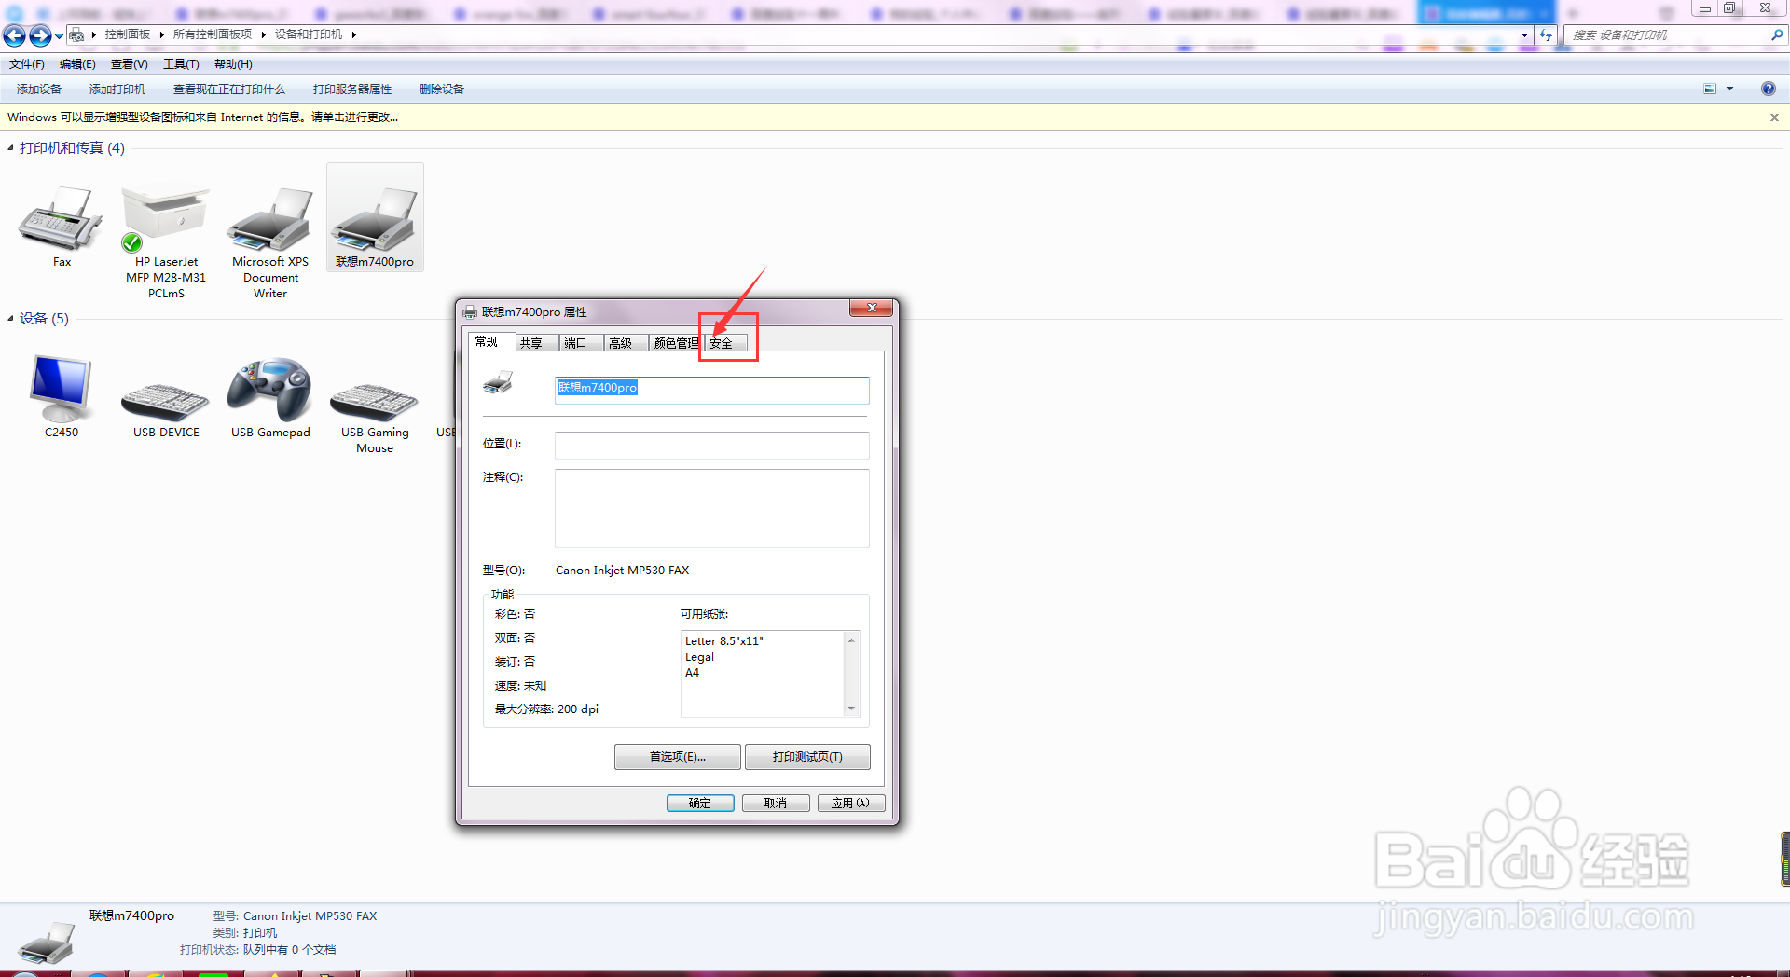This screenshot has height=977, width=1790.
Task: Select Letter 8.5"x11" in paper list
Action: tap(724, 641)
